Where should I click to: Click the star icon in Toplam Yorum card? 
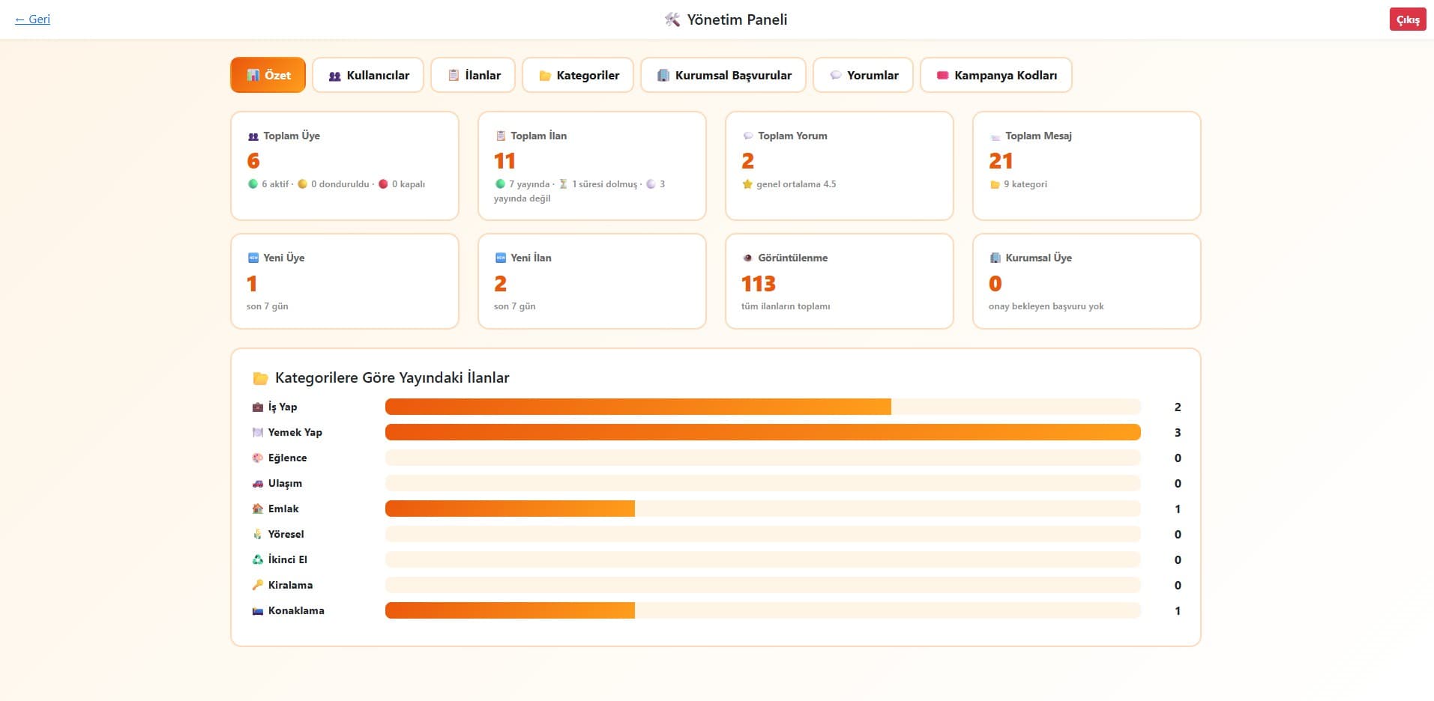[747, 183]
